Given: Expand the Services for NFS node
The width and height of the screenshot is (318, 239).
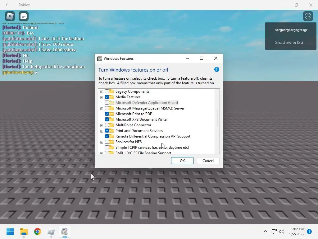Looking at the screenshot, I should click(x=102, y=142).
